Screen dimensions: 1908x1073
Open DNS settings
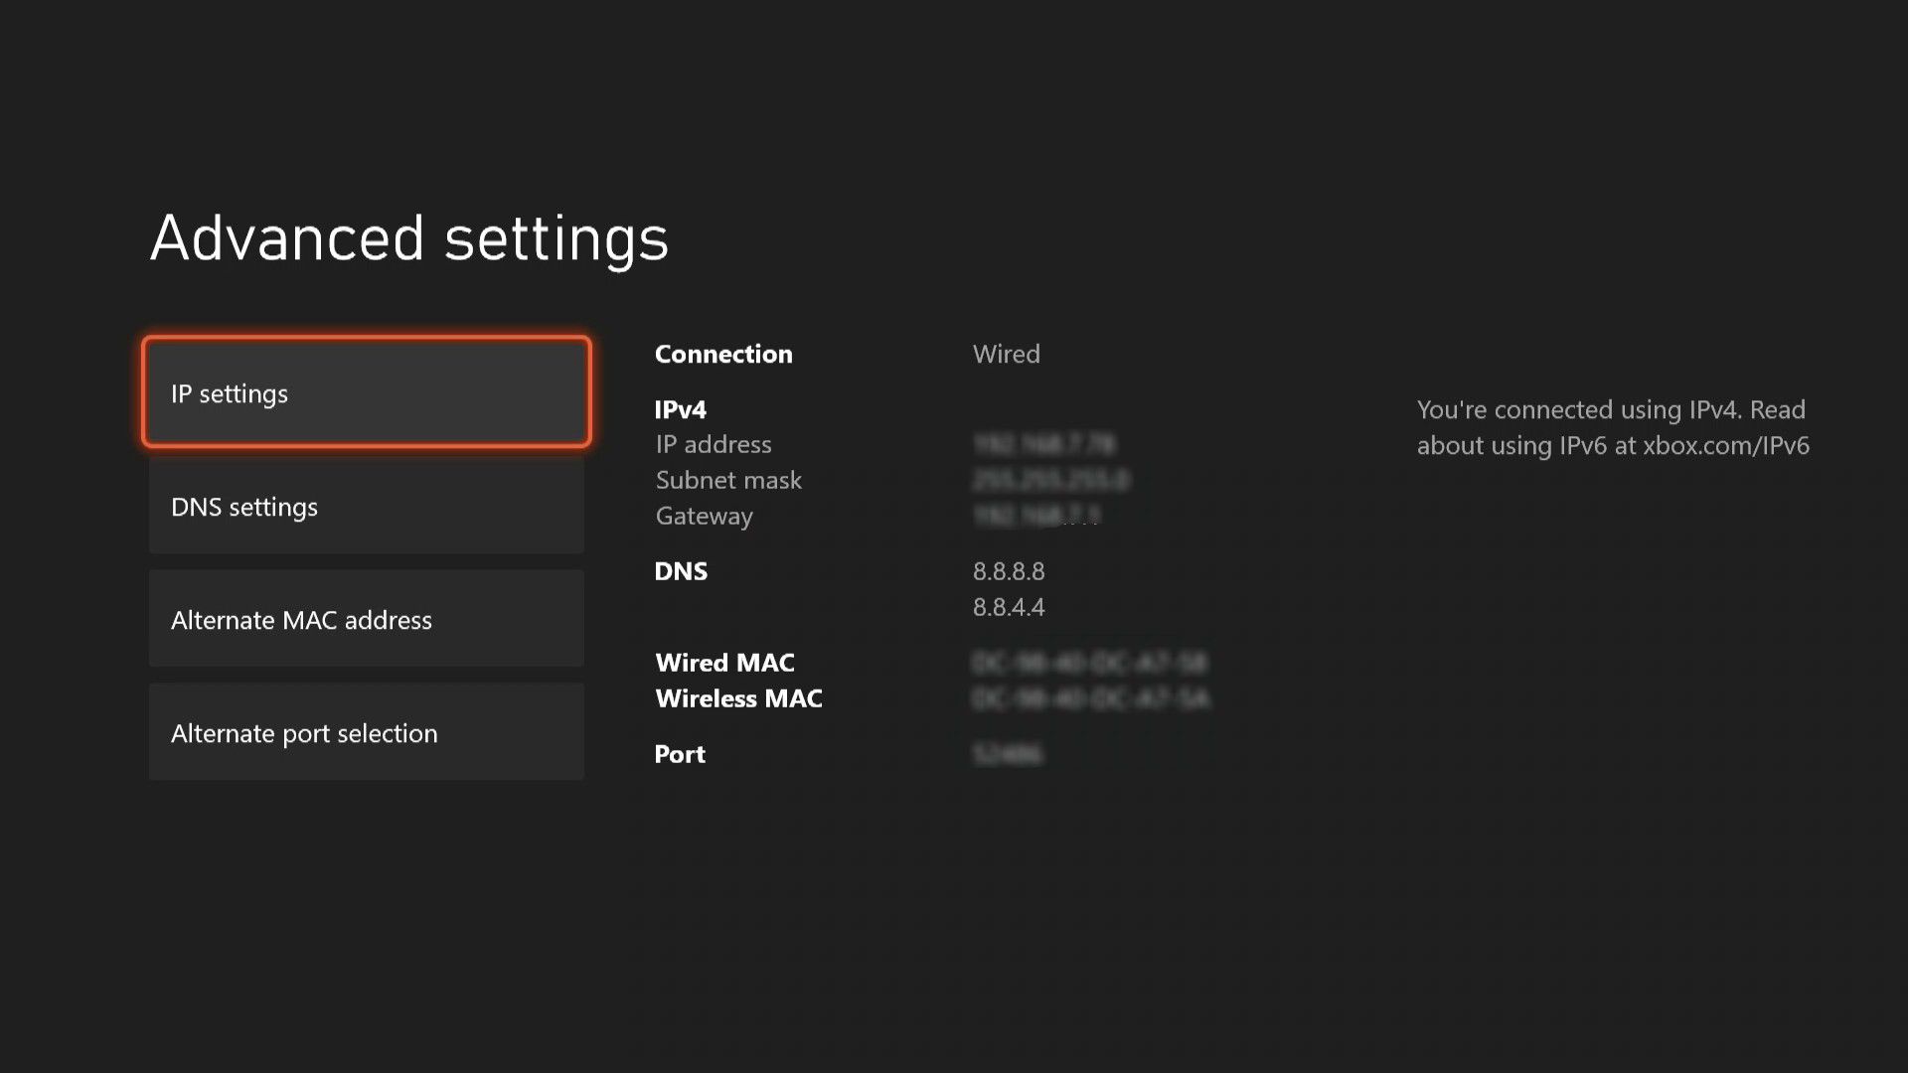366,506
